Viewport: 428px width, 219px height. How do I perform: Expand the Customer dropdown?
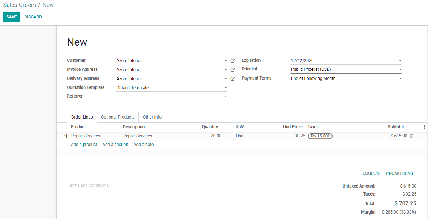click(226, 61)
